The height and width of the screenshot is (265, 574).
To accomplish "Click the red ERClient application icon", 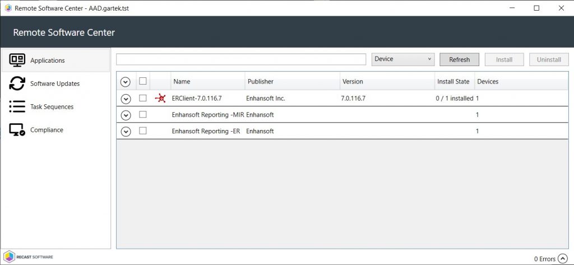I will coord(160,98).
